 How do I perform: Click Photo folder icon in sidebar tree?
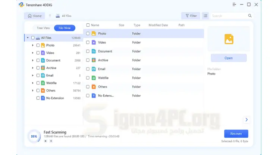tap(43, 45)
